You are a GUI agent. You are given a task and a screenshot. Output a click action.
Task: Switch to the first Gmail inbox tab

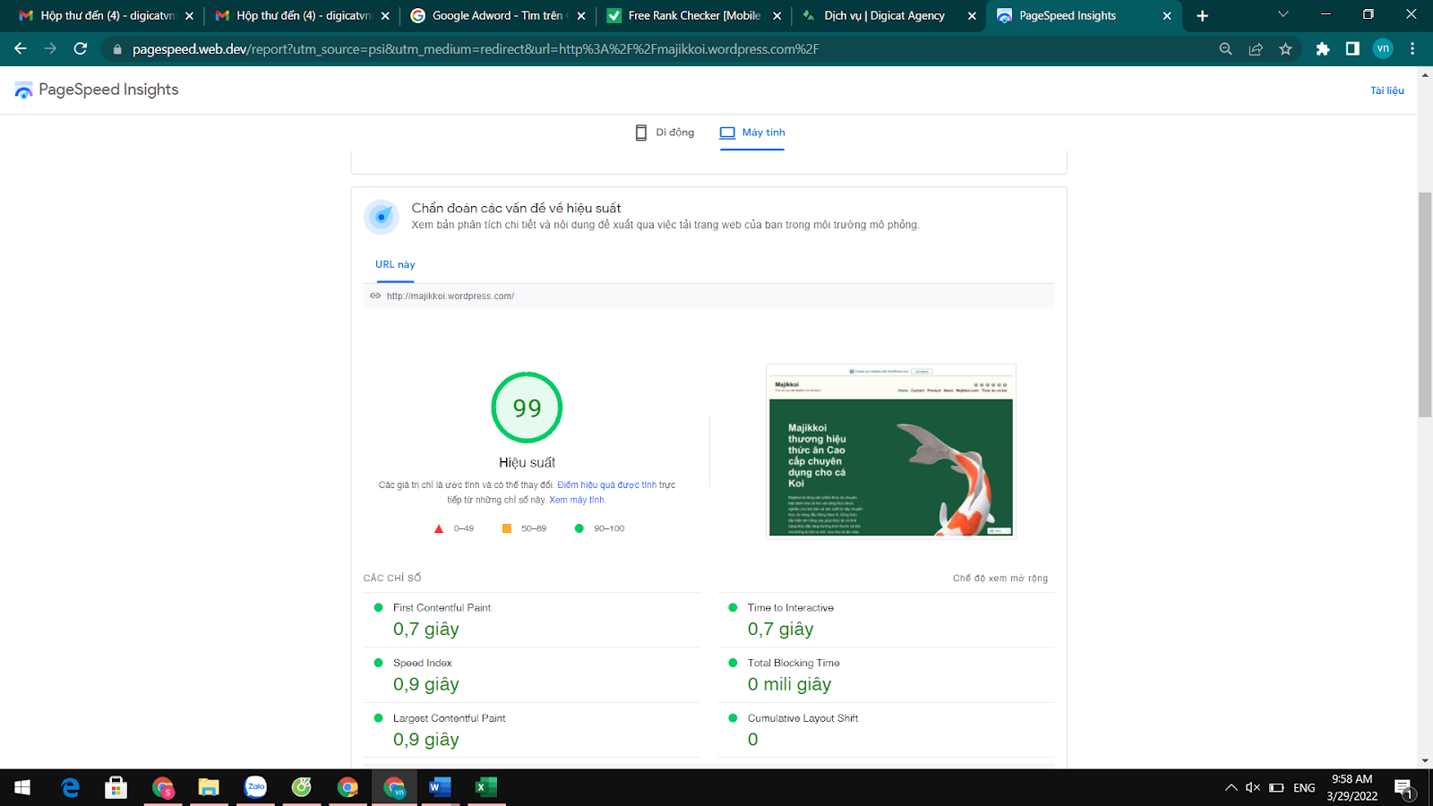[x=106, y=16]
